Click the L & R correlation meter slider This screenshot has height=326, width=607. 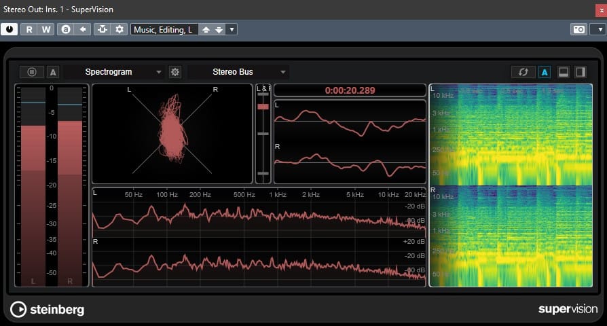(x=263, y=107)
